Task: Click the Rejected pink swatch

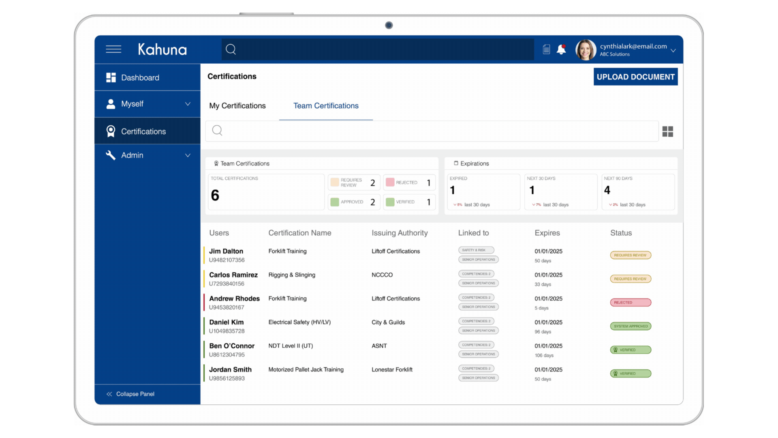Action: pos(390,182)
